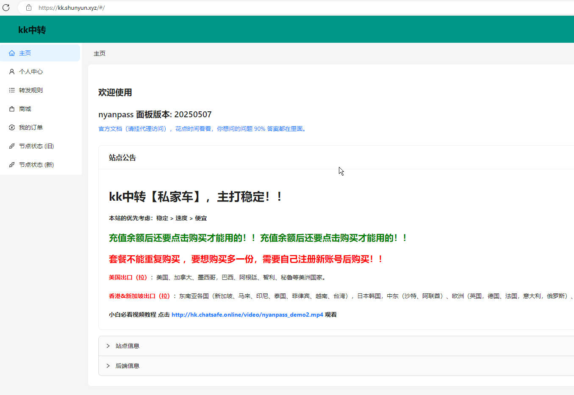Viewport: 574px width, 395px height.
Task: Click the green 充值余额后还要点击购买 notice
Action: click(x=258, y=238)
